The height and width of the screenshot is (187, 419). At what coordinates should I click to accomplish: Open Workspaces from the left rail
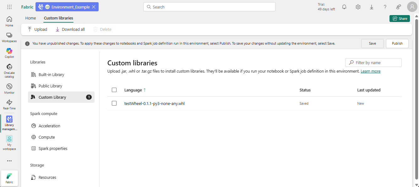(9, 37)
